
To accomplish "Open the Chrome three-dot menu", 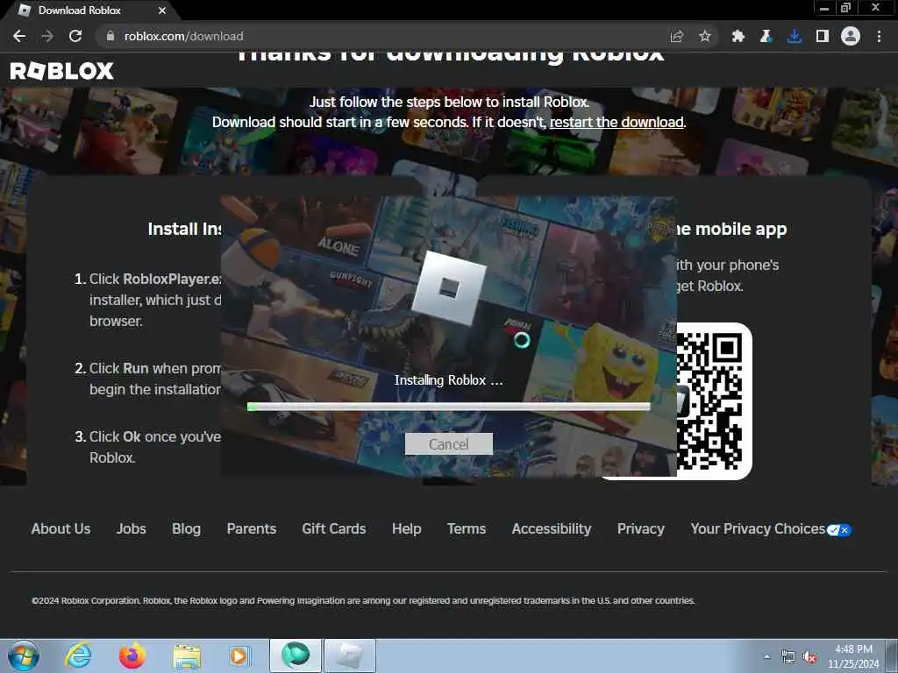I will click(x=879, y=36).
